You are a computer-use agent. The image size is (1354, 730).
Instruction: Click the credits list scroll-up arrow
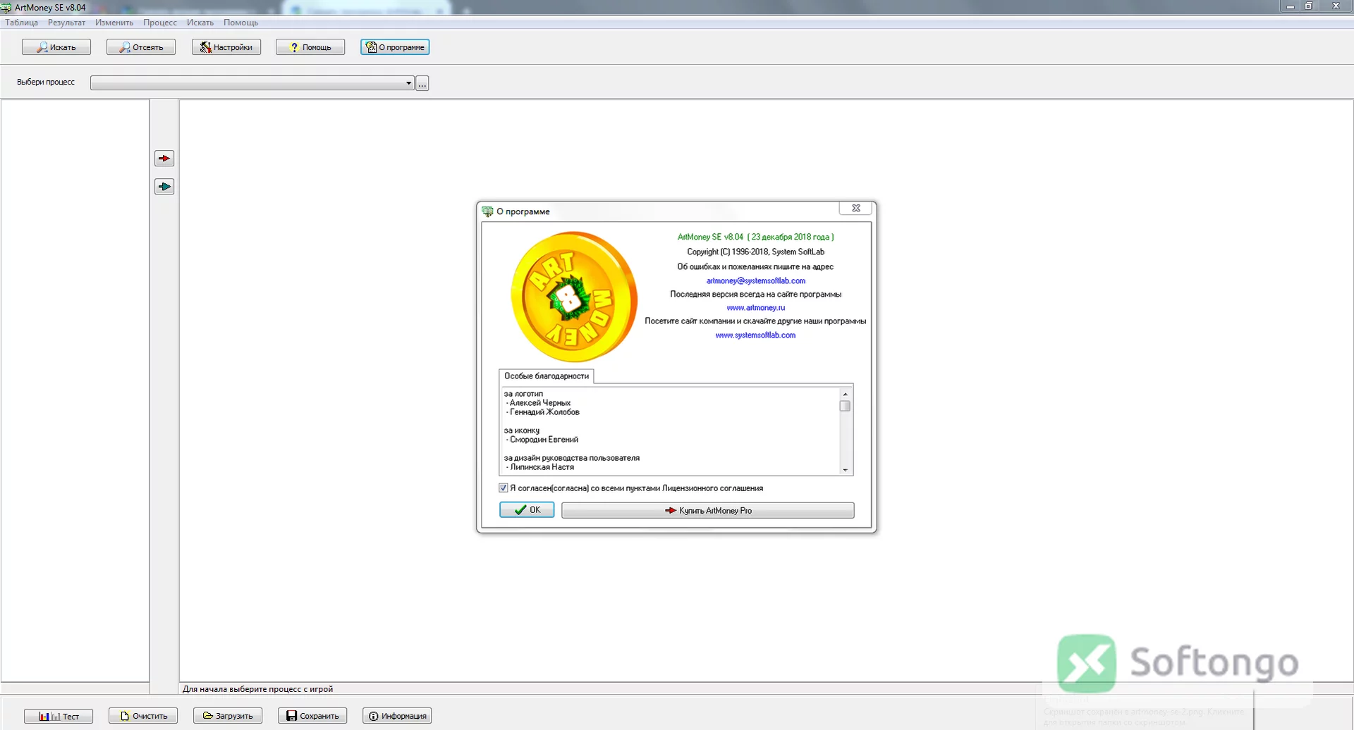[x=845, y=394]
